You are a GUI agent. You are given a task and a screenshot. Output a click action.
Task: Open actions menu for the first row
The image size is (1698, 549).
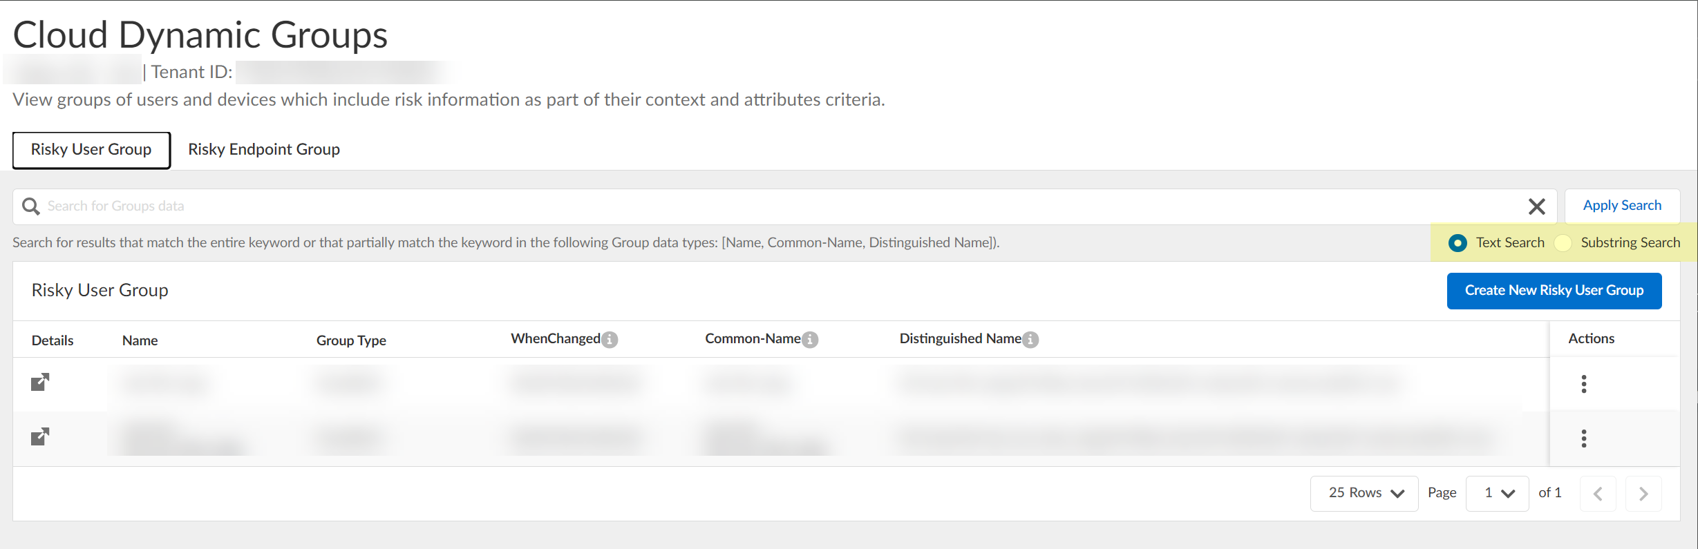[x=1583, y=384]
